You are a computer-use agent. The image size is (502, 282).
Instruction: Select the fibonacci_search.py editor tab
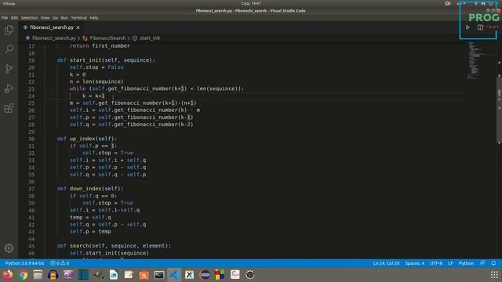click(52, 27)
